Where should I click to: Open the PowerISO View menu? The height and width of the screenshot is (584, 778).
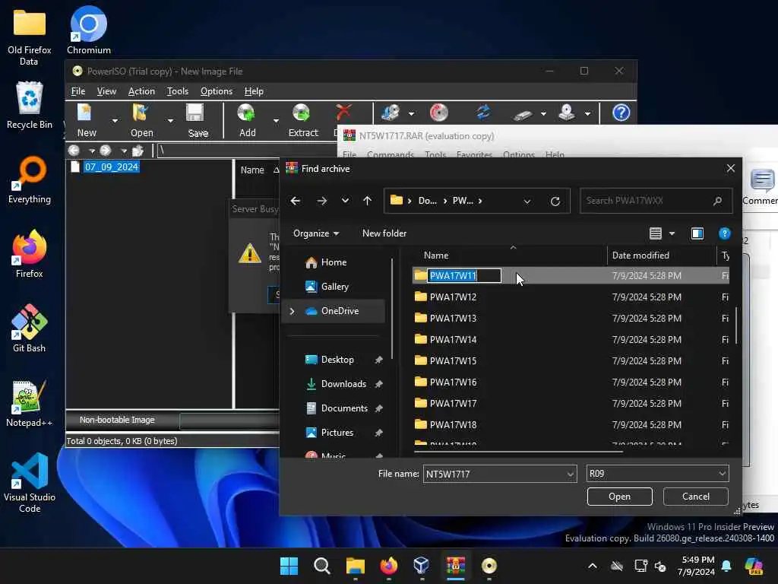click(106, 91)
